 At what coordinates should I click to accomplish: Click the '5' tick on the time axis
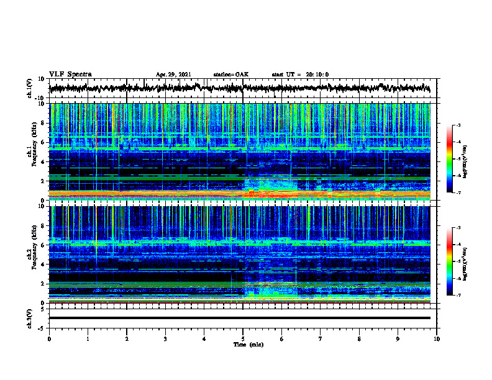(x=243, y=339)
